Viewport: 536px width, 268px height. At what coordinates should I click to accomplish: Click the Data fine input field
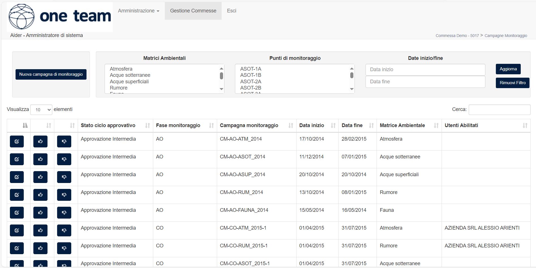[x=425, y=82]
